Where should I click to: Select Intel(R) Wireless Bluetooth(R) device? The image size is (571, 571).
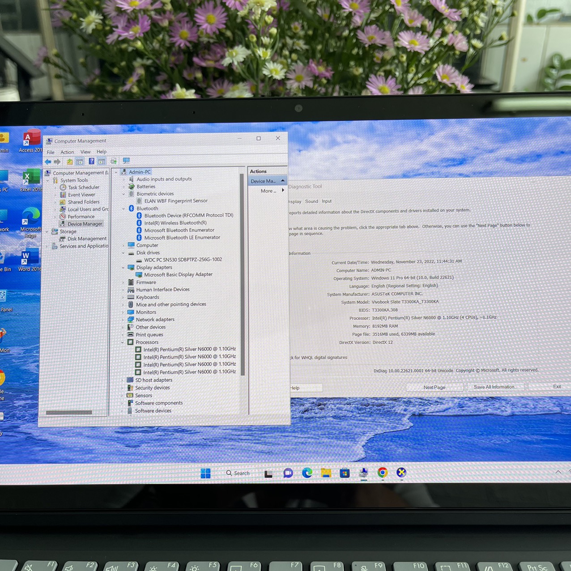click(175, 223)
